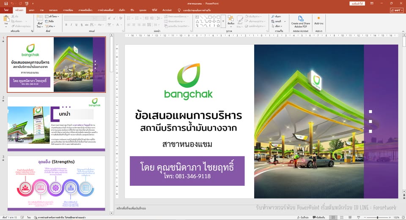Open the Select dropdown in Editing

[x=277, y=26]
